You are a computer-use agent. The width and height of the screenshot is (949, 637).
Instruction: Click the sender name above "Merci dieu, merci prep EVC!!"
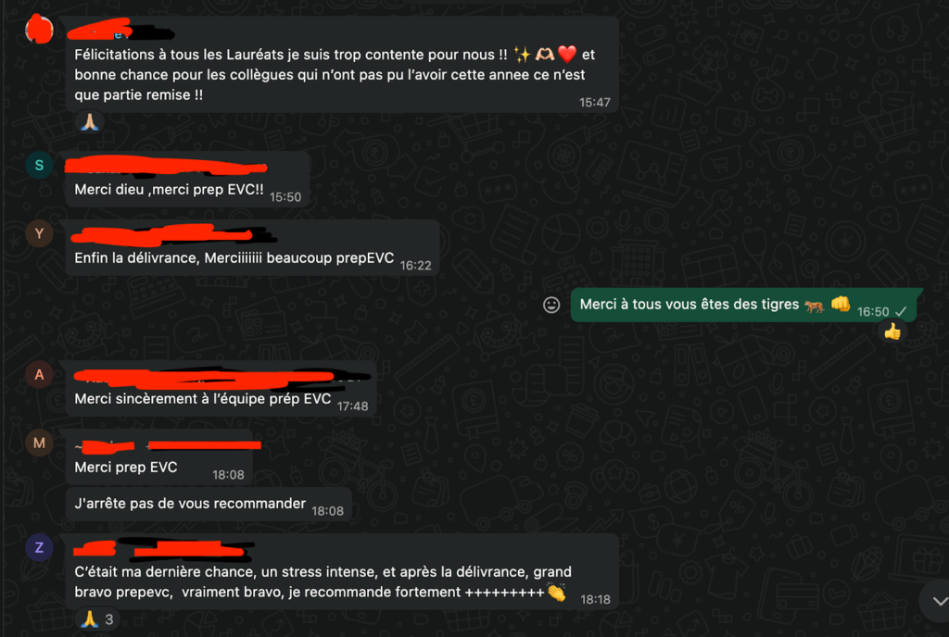167,166
